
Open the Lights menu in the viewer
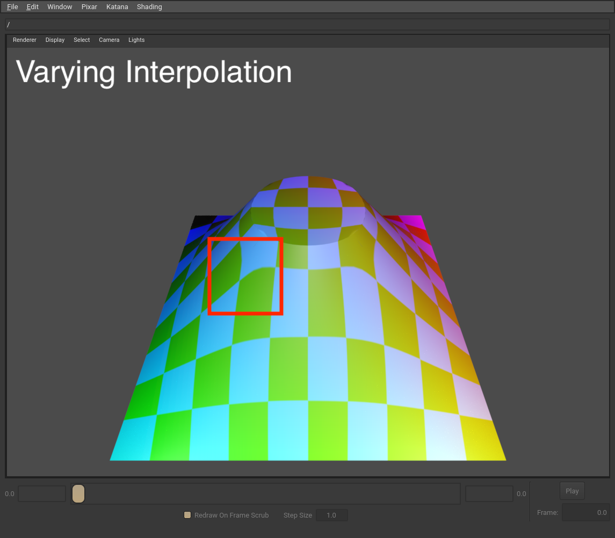pyautogui.click(x=136, y=40)
